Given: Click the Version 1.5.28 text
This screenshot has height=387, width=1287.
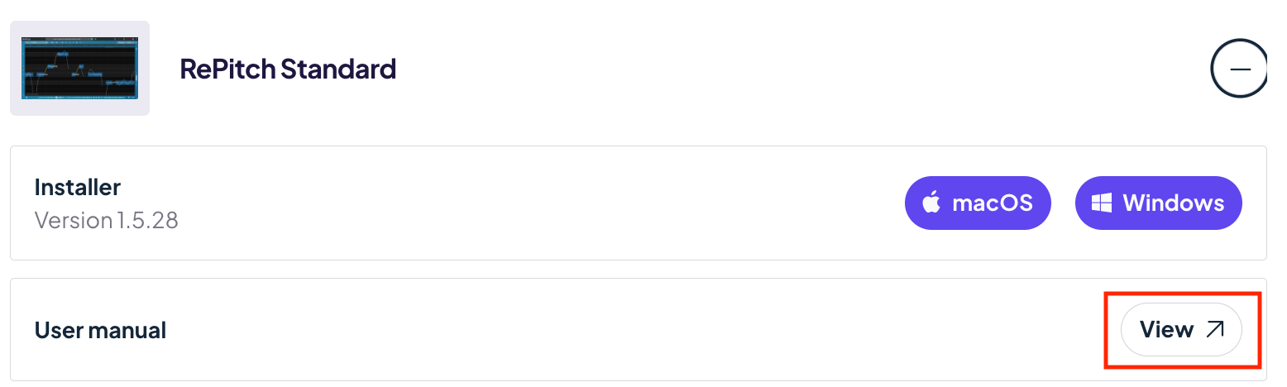Looking at the screenshot, I should point(107,220).
